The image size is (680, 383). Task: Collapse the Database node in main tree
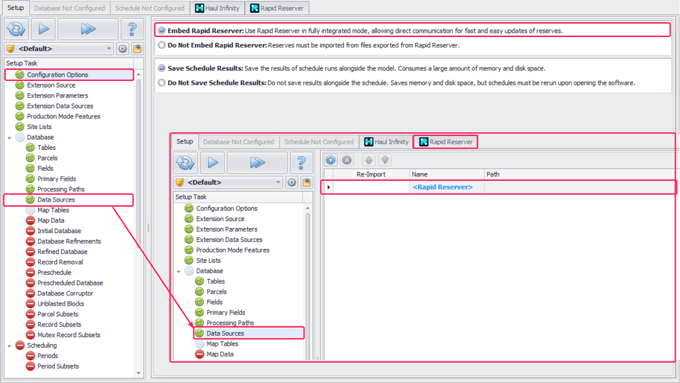click(10, 137)
